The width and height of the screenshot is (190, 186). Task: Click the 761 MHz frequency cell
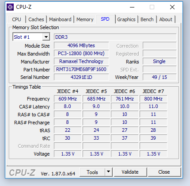(x=125, y=99)
